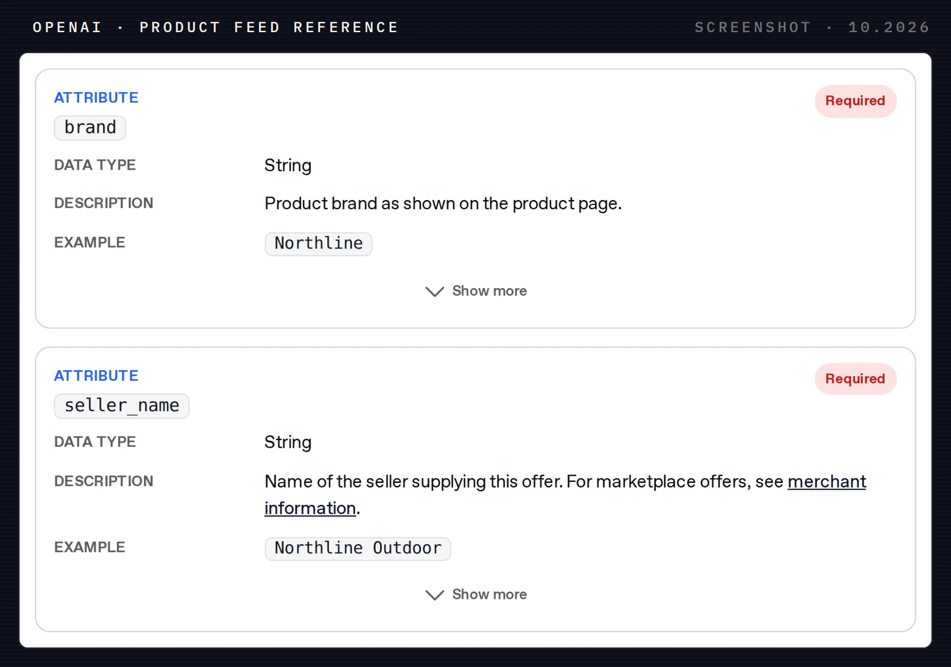This screenshot has height=667, width=951.
Task: Click the ATTRIBUTE heading above brand
Action: click(96, 97)
